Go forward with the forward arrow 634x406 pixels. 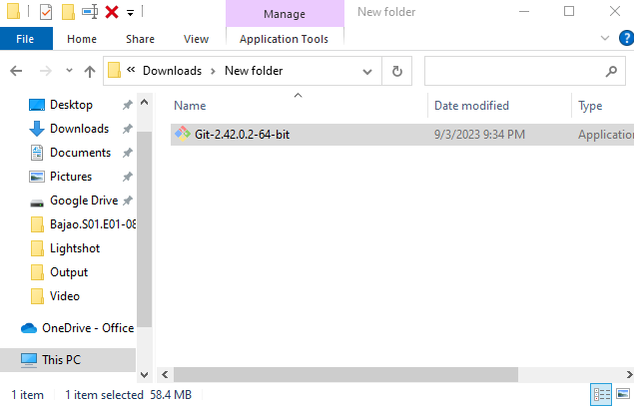click(46, 71)
